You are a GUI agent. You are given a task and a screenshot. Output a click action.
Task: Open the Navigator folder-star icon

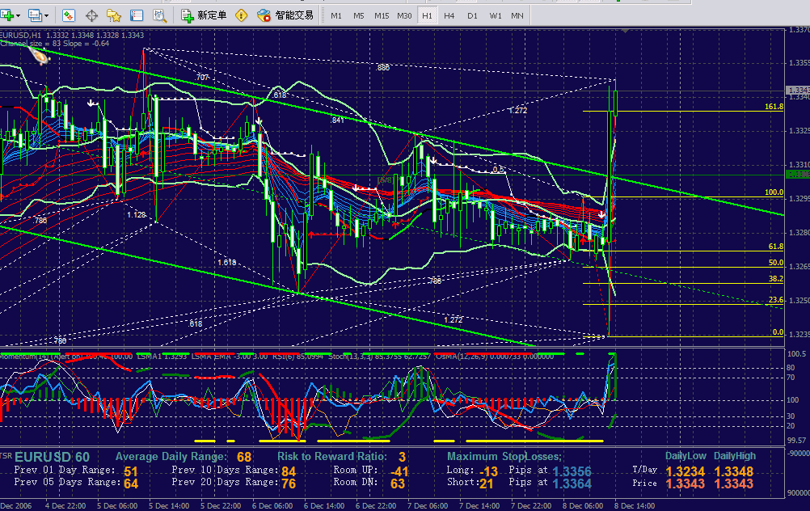(x=114, y=15)
